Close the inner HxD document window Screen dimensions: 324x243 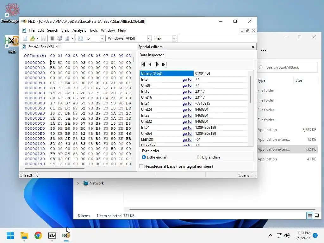click(253, 31)
